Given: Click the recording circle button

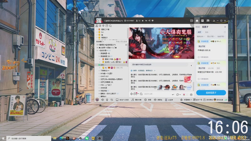Looking at the screenshot, I should (147, 100).
